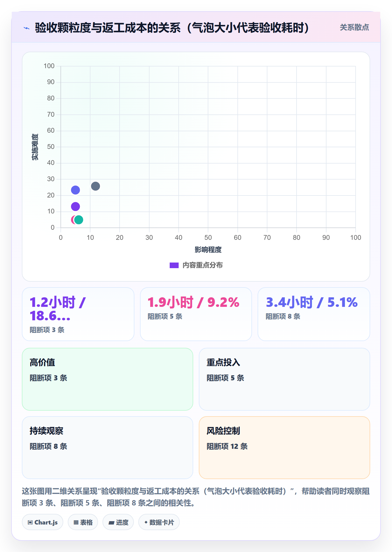392x552 pixels.
Task: Click the 关系散点 badge in the header
Action: pyautogui.click(x=354, y=27)
